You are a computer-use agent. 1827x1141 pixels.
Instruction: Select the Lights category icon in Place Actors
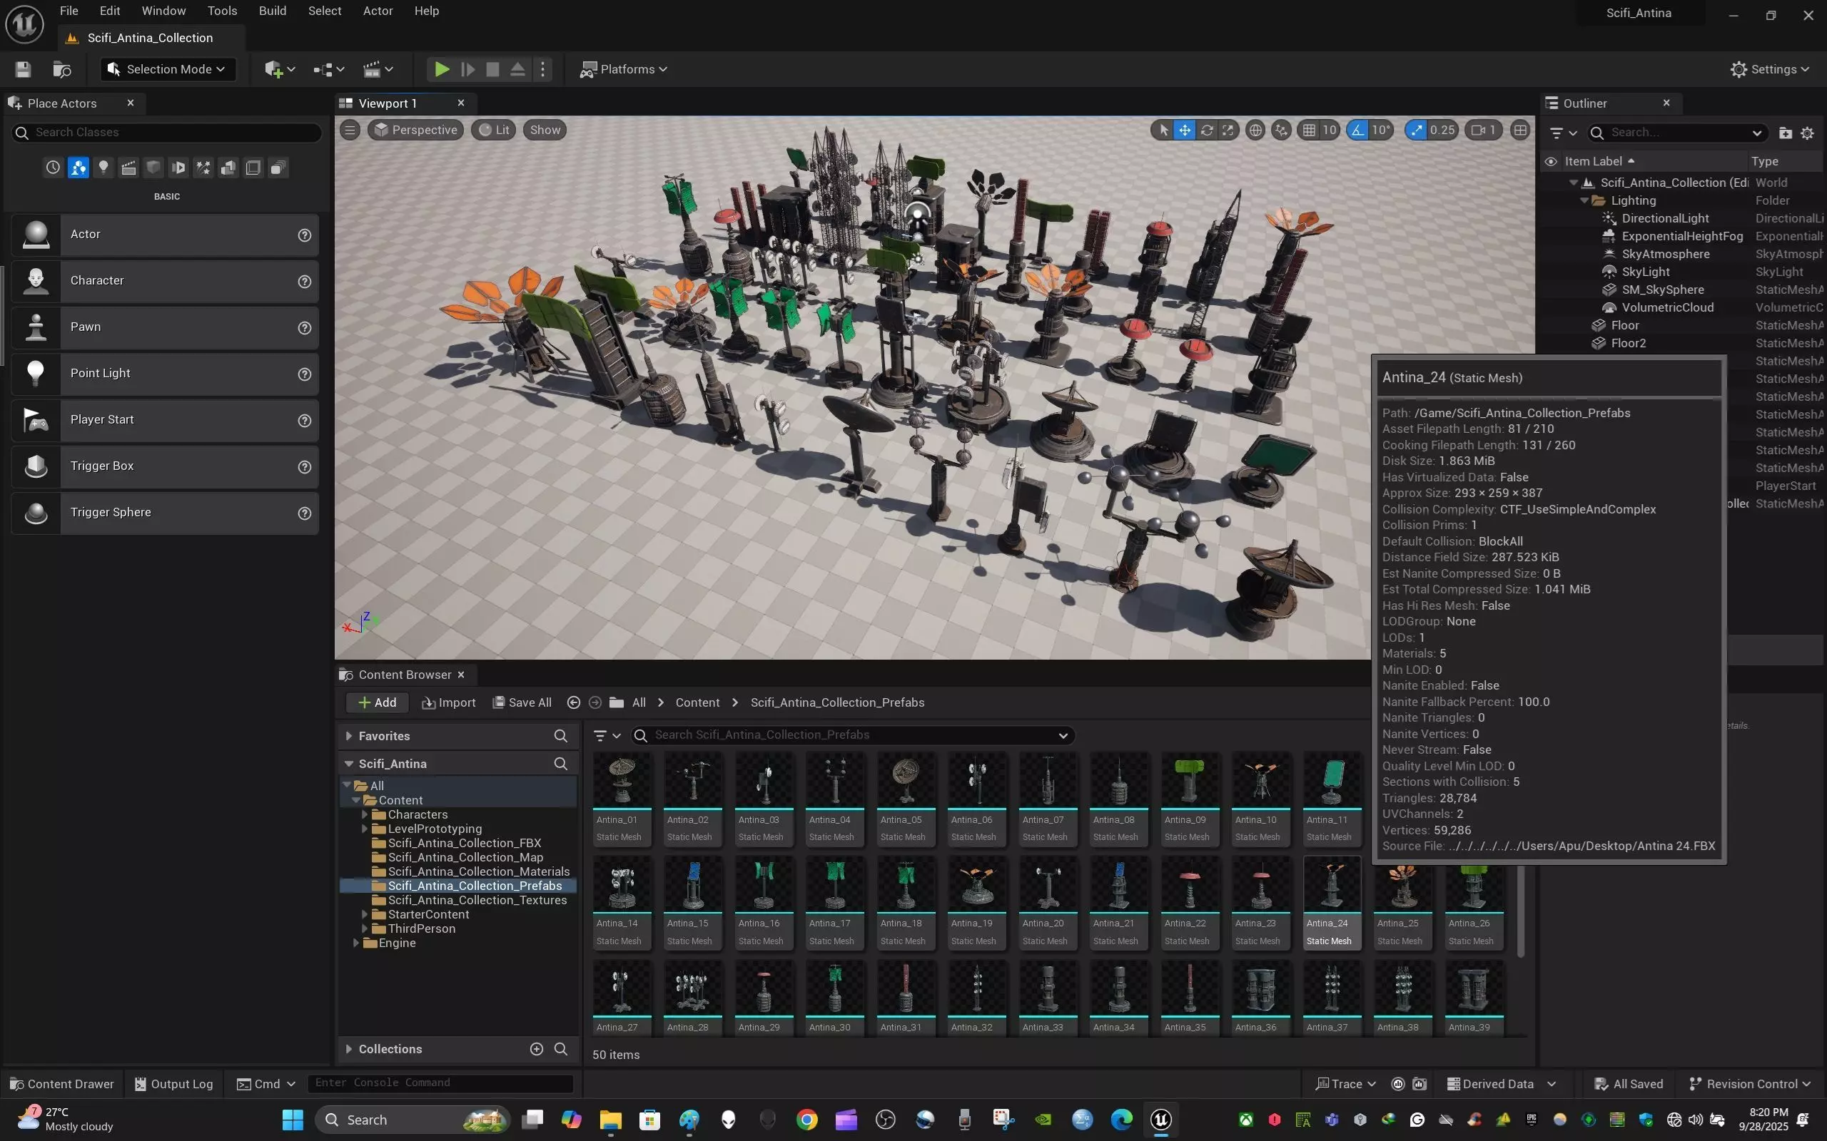(x=103, y=168)
